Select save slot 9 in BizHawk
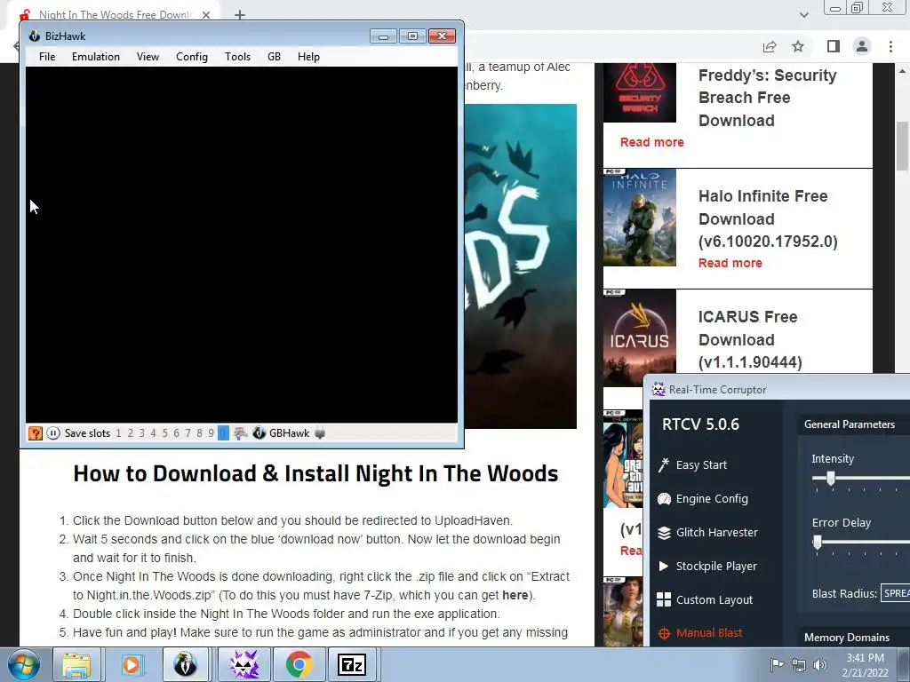This screenshot has width=910, height=682. (211, 433)
